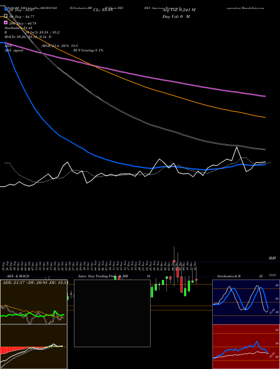Click the '50 Day = 34.77' legend text
The image size is (280, 369).
click(22, 17)
